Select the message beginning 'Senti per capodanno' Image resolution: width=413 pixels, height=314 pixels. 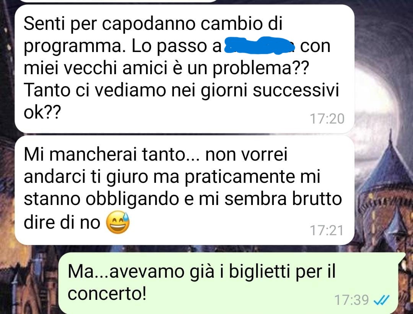pos(184,69)
